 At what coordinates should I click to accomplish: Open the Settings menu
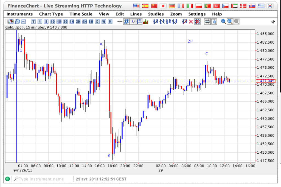click(x=197, y=14)
